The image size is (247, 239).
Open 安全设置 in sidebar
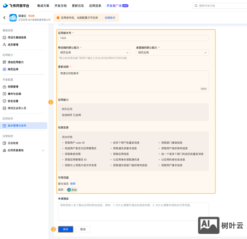click(x=13, y=101)
